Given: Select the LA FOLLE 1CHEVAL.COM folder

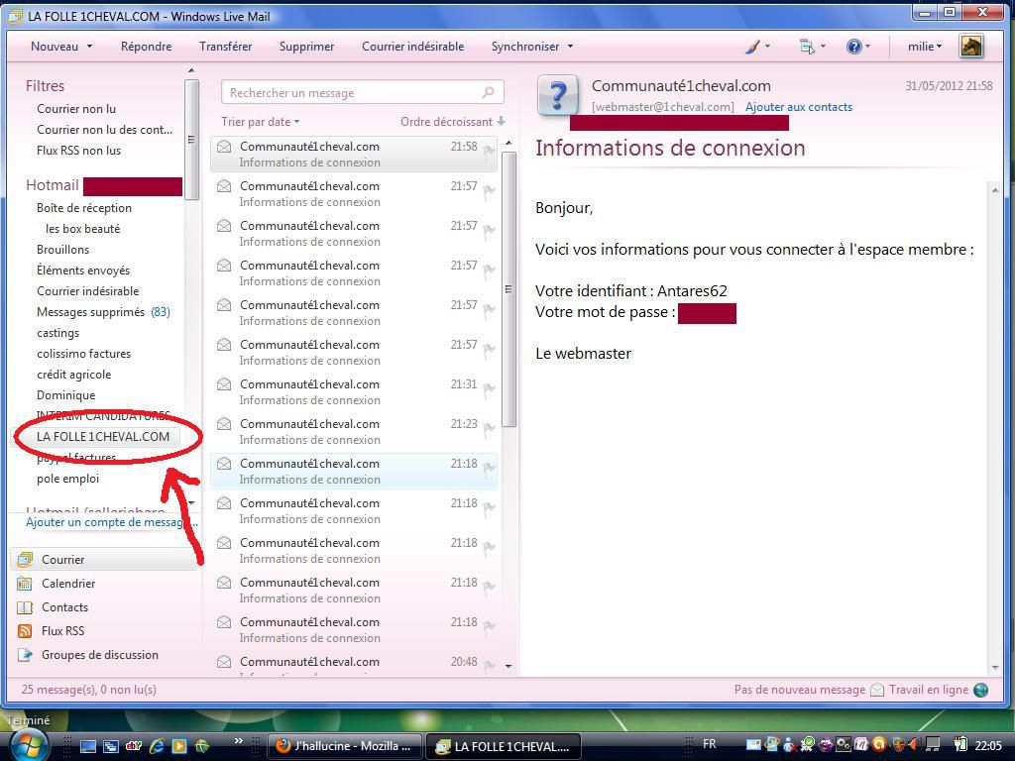Looking at the screenshot, I should tap(103, 437).
